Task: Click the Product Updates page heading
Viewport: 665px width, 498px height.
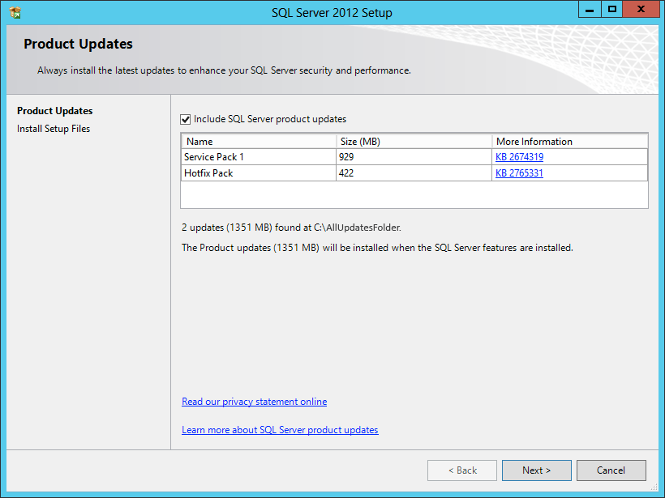Action: point(78,44)
